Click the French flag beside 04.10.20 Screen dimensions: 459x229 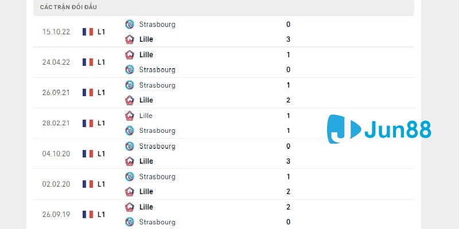pyautogui.click(x=88, y=153)
